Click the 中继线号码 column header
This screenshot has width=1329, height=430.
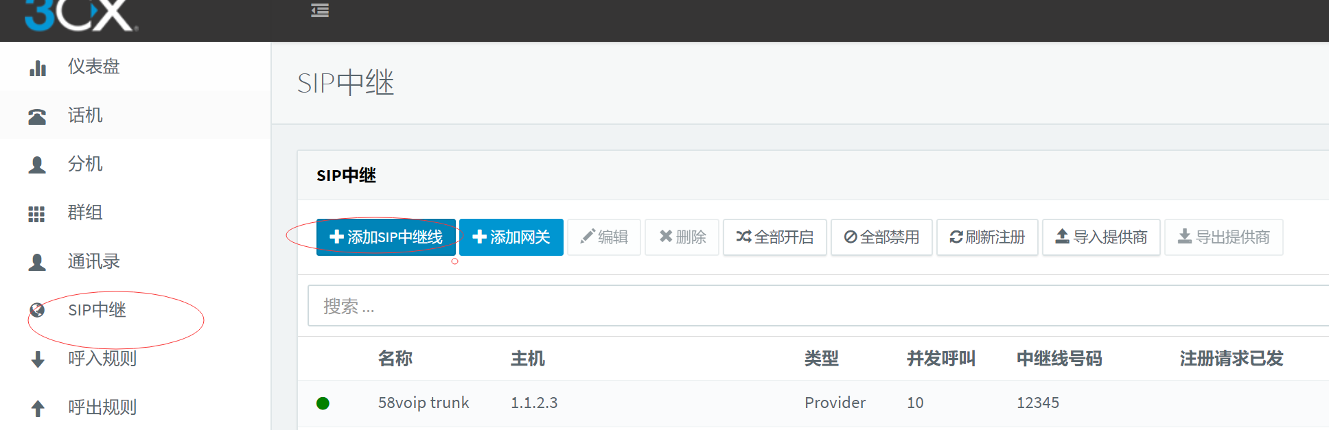1059,359
